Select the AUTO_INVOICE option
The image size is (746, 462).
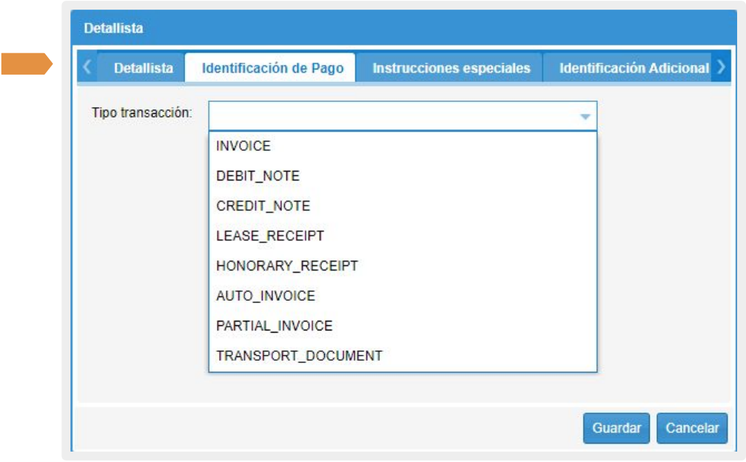[265, 296]
